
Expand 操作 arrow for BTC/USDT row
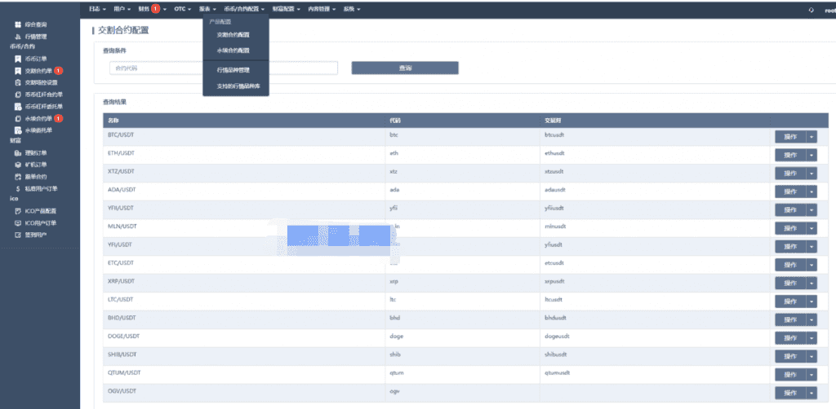tap(812, 137)
